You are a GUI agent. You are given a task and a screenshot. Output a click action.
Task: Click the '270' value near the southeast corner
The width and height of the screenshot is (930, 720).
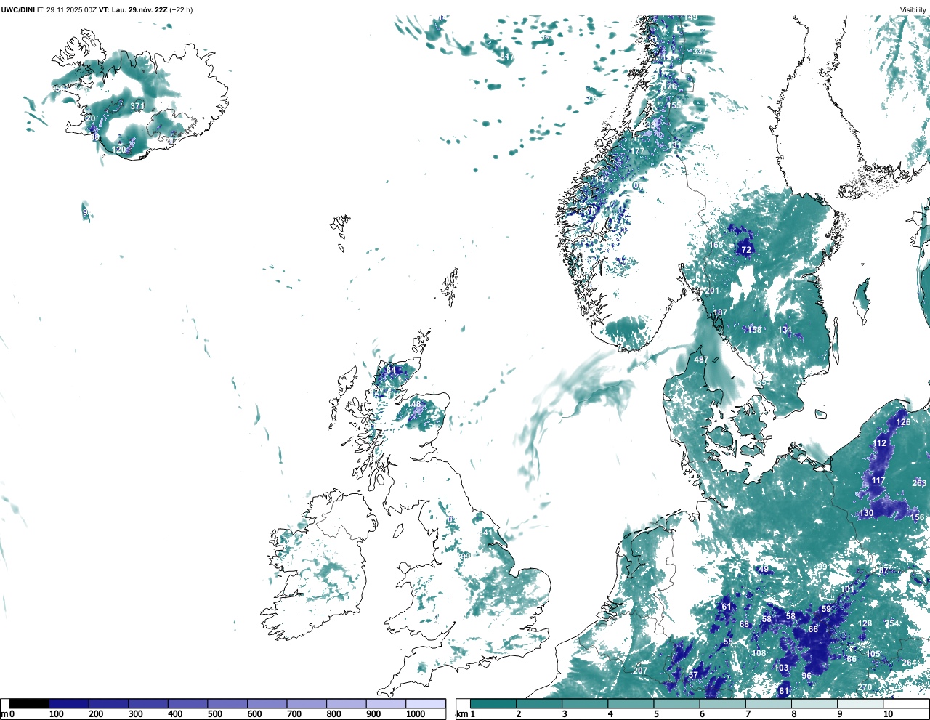pos(865,687)
